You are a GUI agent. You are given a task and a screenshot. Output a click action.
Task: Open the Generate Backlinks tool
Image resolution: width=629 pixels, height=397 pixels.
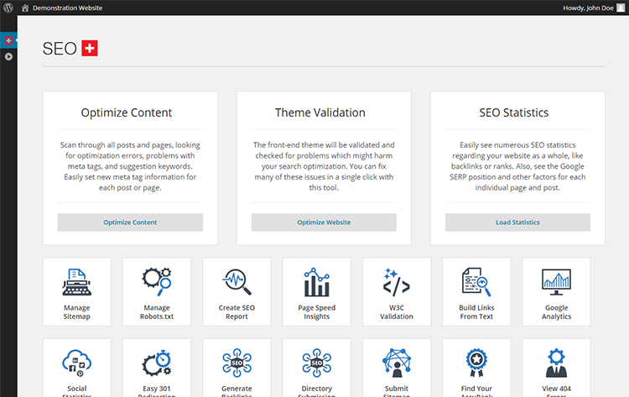pyautogui.click(x=237, y=368)
